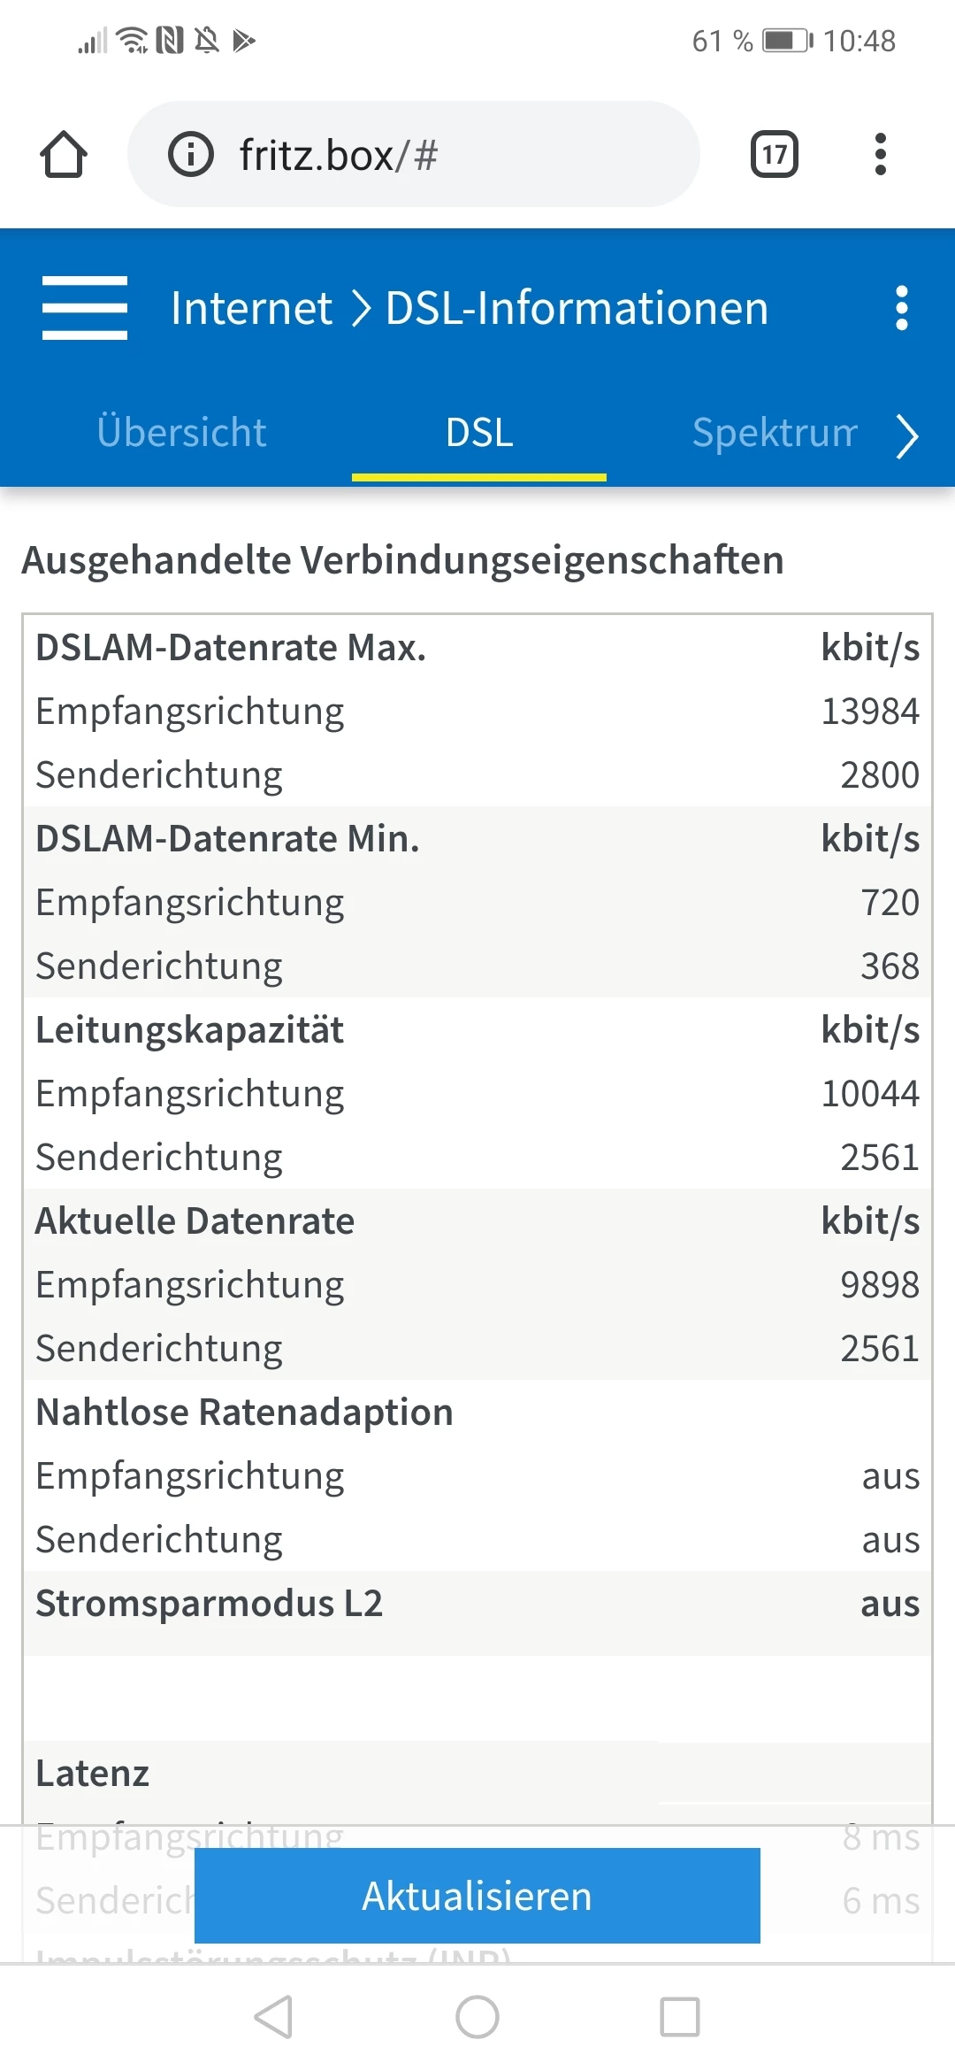Tap the site info icon in address bar

coord(191,155)
